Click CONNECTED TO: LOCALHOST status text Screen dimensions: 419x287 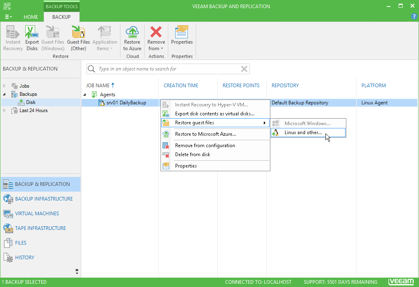[x=258, y=282]
